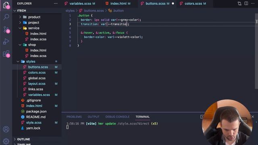Image resolution: width=258 pixels, height=145 pixels.
Task: Click the compare changes icon in editor toolbar
Action: pos(239,4)
